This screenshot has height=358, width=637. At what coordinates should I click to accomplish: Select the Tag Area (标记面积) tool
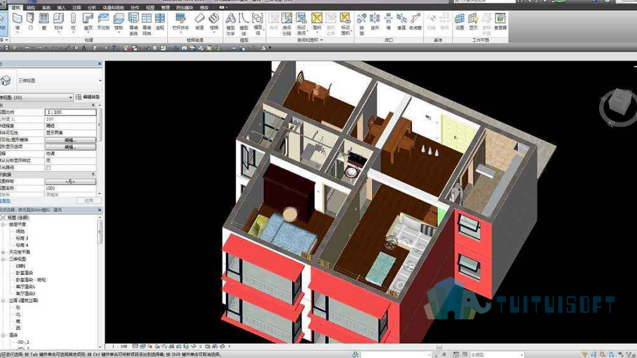coord(345,24)
